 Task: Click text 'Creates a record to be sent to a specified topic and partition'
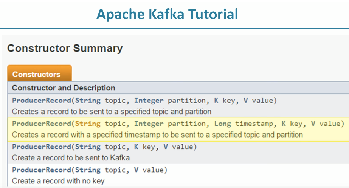click(112, 112)
